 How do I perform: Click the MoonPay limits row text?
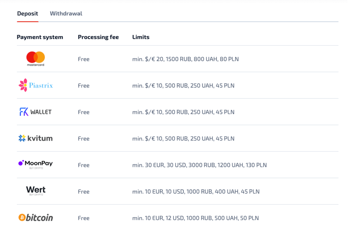click(x=199, y=165)
